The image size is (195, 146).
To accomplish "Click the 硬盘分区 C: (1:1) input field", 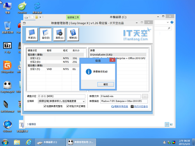I will (x=62, y=96).
